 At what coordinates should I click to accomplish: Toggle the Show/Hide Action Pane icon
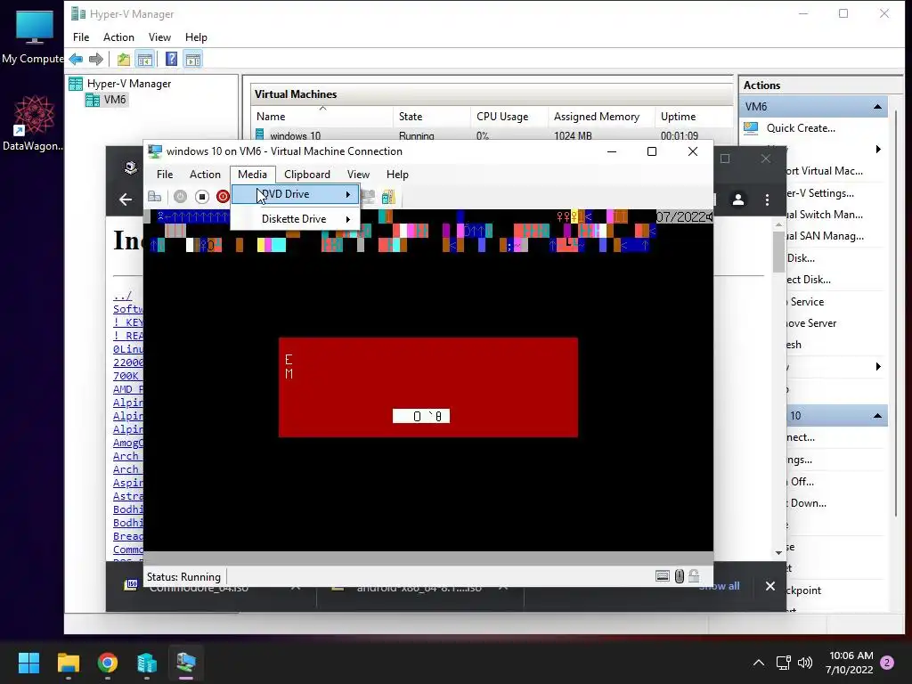(193, 59)
